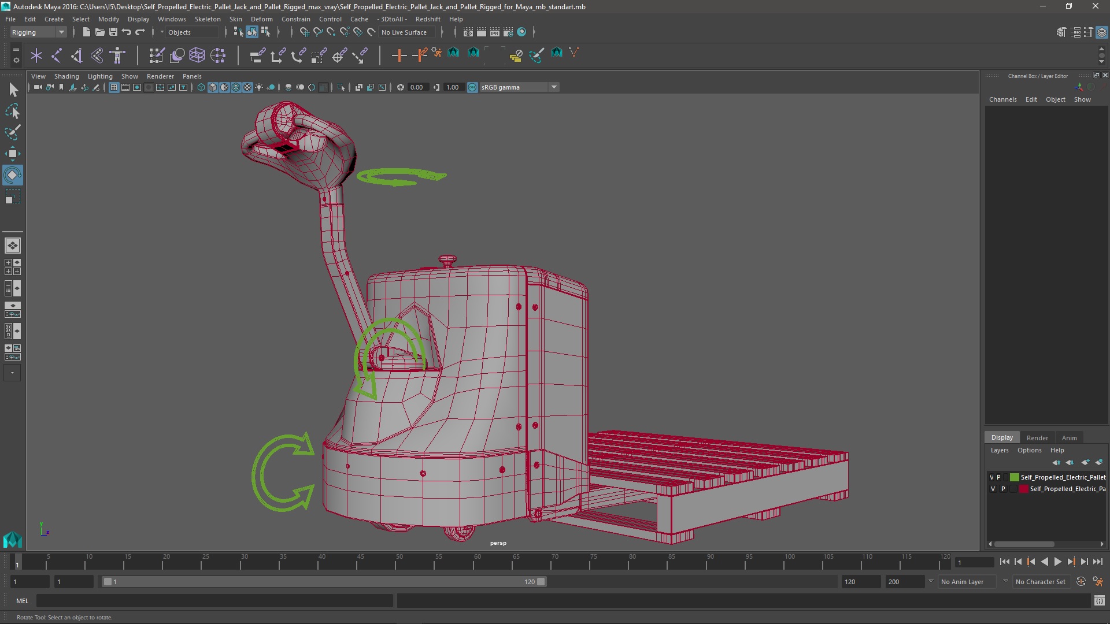Click the layer list horizontal scrollbar

coord(1023,544)
